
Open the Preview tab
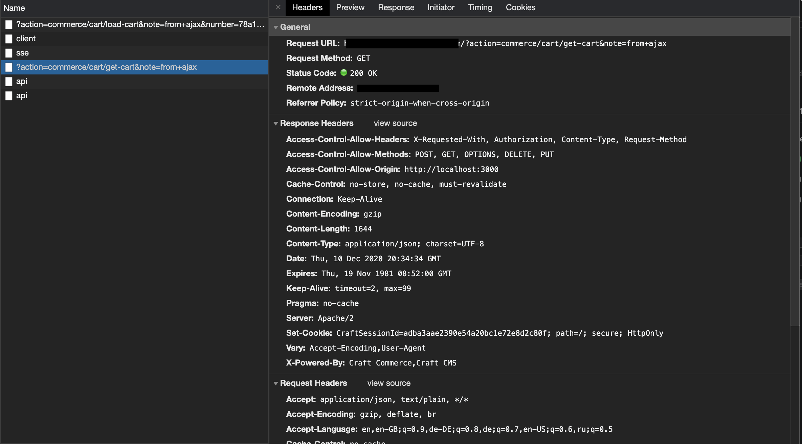coord(350,7)
